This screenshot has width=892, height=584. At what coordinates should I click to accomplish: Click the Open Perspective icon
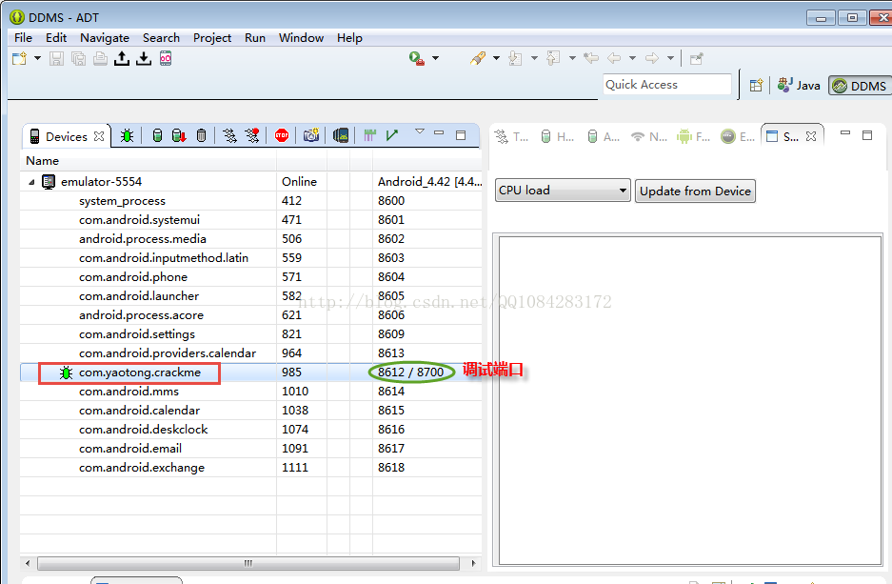pyautogui.click(x=756, y=86)
